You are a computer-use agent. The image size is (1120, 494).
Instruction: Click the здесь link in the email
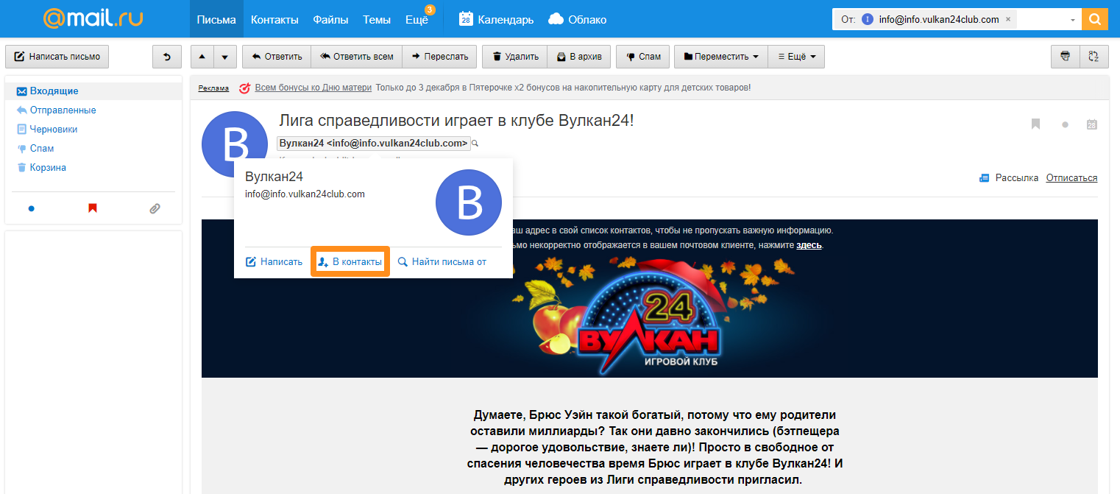809,245
